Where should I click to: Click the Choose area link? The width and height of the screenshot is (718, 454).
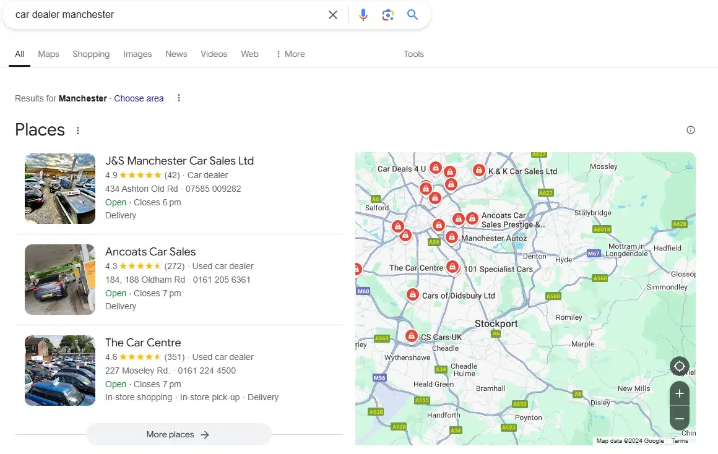[139, 98]
